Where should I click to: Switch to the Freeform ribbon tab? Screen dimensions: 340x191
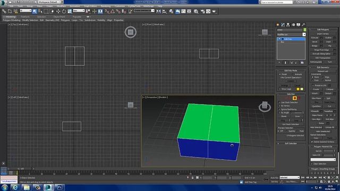(25, 16)
